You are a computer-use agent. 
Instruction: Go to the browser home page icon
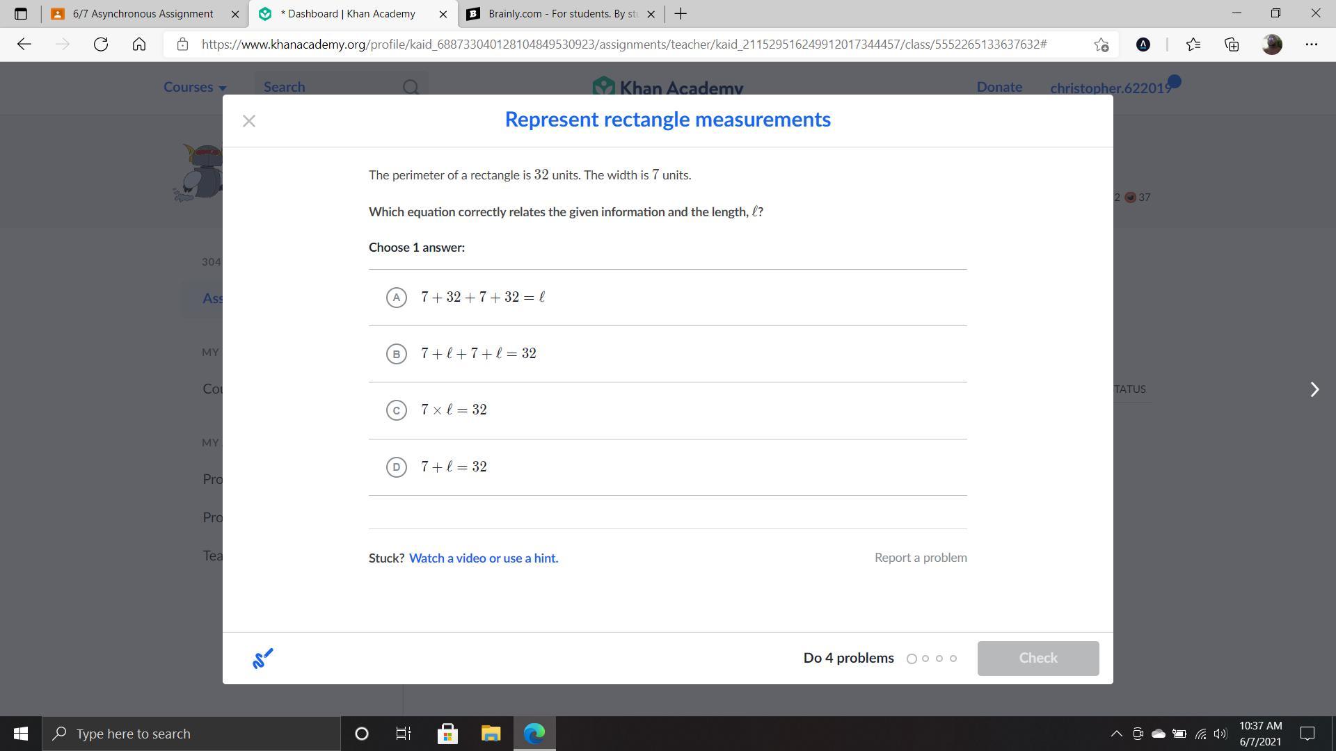[x=139, y=45]
